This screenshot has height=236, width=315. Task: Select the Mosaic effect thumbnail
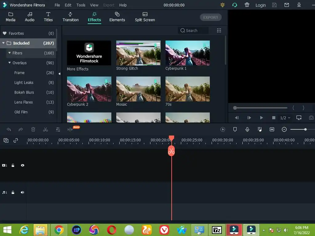tap(138, 89)
